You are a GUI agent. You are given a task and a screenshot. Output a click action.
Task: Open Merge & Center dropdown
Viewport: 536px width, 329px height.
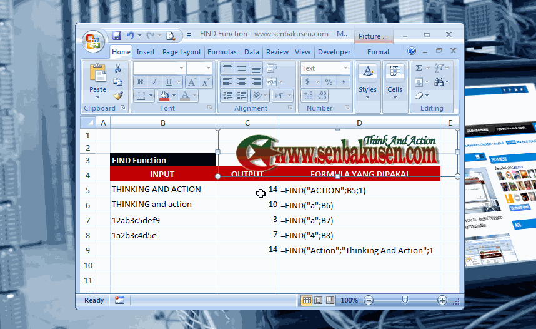[x=280, y=82]
